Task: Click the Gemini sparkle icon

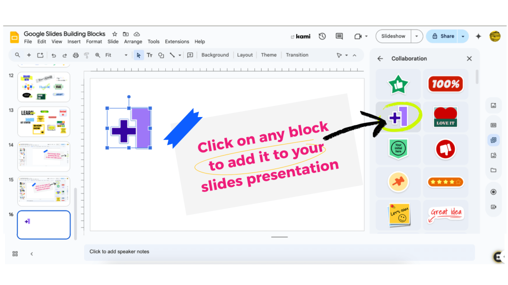Action: [x=478, y=36]
